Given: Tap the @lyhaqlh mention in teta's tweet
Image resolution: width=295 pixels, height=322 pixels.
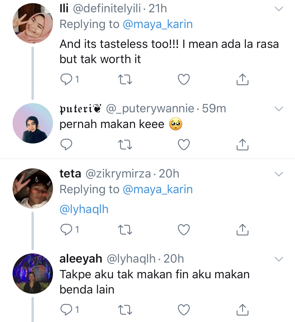Looking at the screenshot, I should [84, 209].
